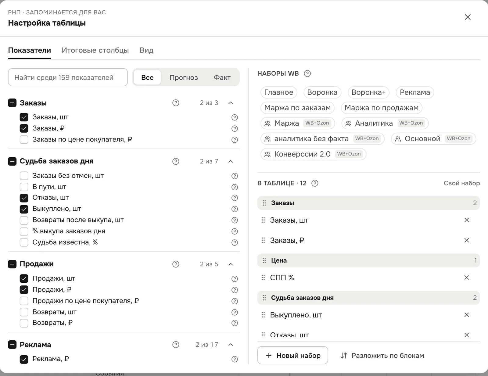Close the Настройка таблицы dialog
This screenshot has width=488, height=376.
468,17
